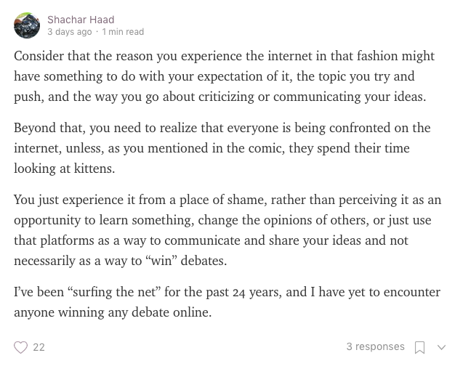Click the heart icon to like the response

21,347
